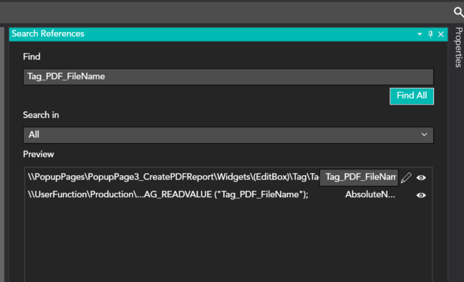Pin the Search References panel
The width and height of the screenshot is (464, 282).
tap(431, 35)
